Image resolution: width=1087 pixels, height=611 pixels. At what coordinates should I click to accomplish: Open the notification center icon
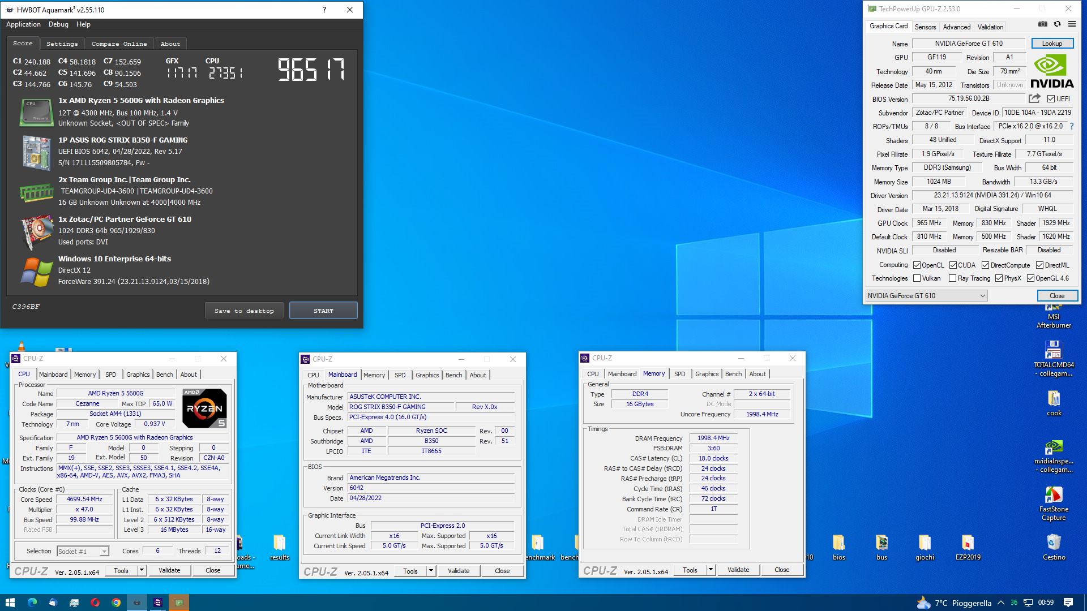(x=1068, y=603)
